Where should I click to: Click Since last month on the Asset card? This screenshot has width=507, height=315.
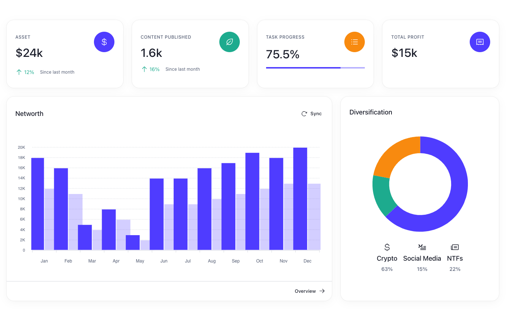57,72
